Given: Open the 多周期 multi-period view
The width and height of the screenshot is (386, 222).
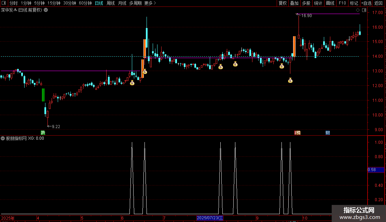Looking at the screenshot, I should (x=135, y=3).
